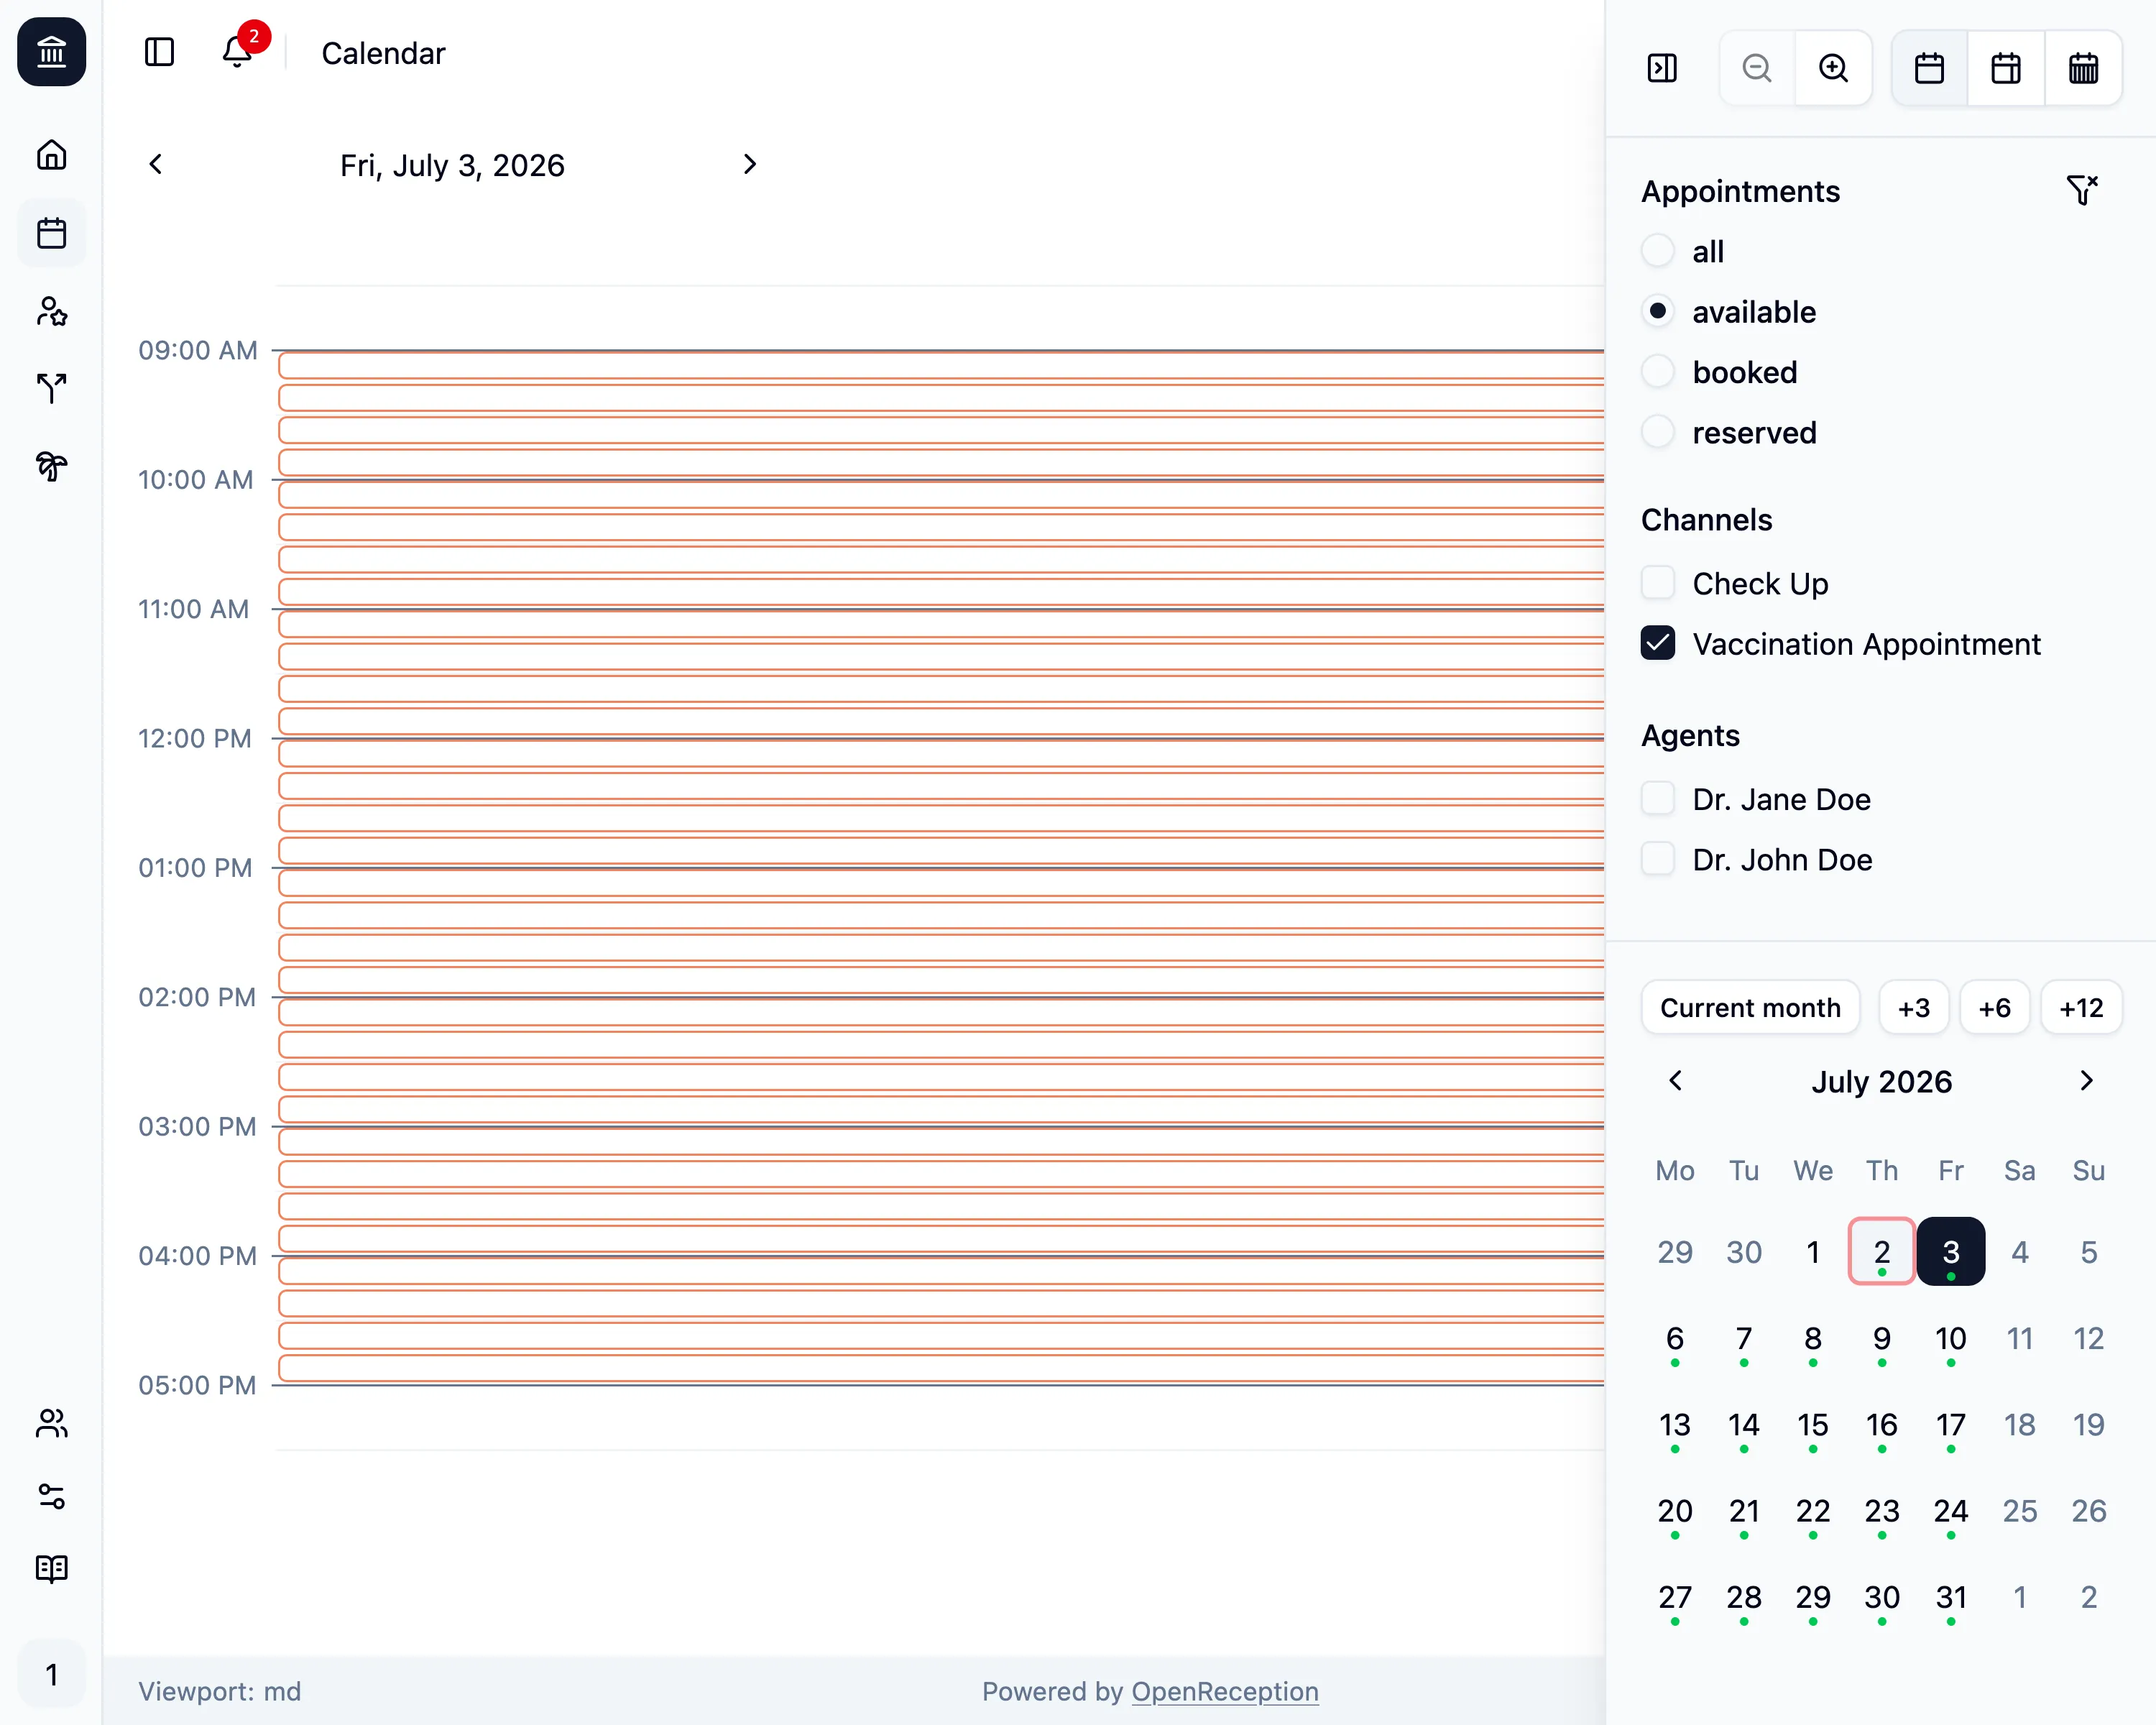This screenshot has height=1725, width=2156.
Task: Pick July 15 in the mini calendar
Action: (1812, 1424)
